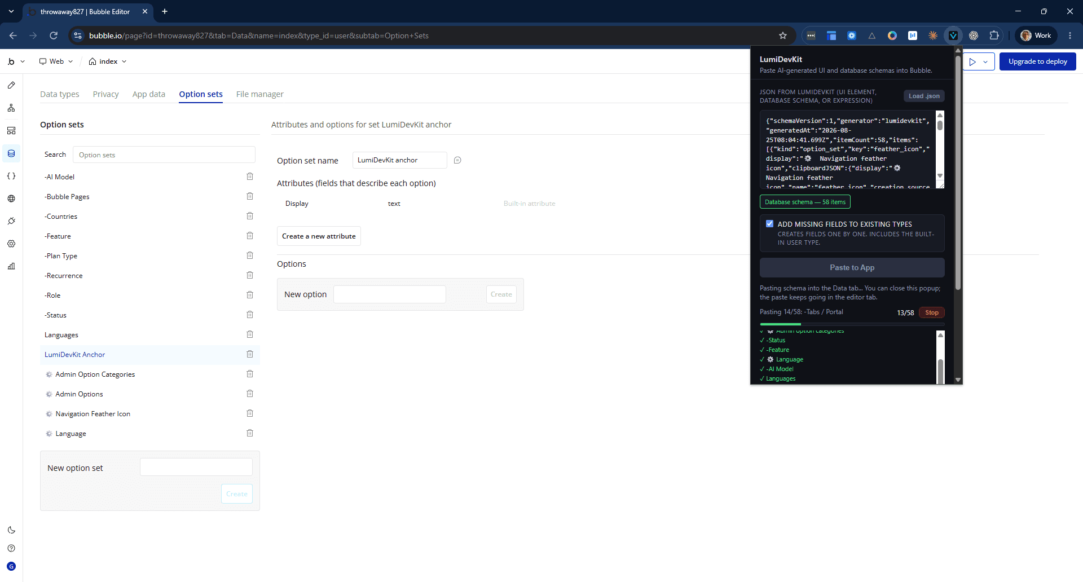Open the Bubble logo menu dropdown

pos(16,61)
